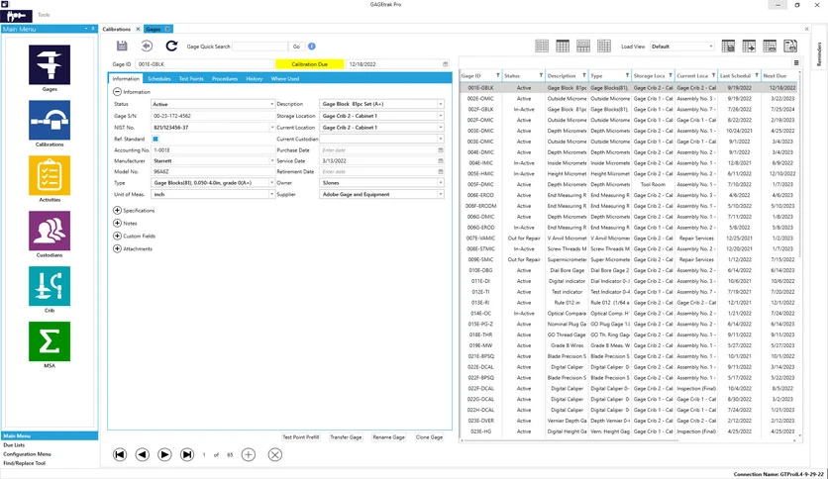The height and width of the screenshot is (479, 828).
Task: Go to the next record
Action: point(164,454)
